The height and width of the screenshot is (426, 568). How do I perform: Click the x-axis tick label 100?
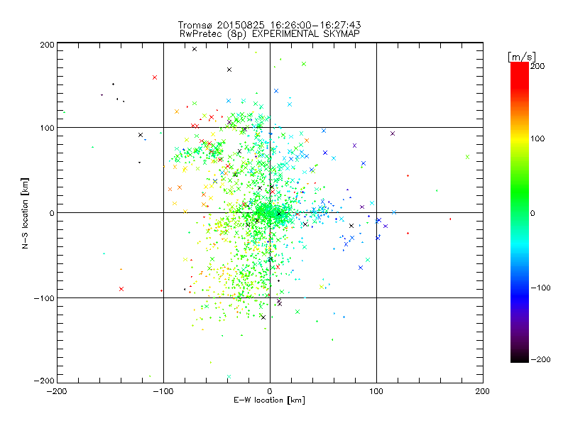376,391
